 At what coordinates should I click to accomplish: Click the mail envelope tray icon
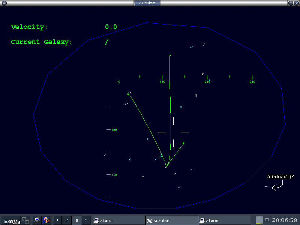tap(267, 220)
